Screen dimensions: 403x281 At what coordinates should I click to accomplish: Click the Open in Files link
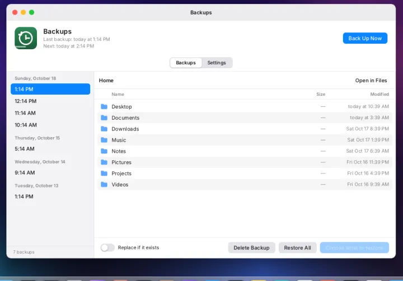click(x=371, y=81)
